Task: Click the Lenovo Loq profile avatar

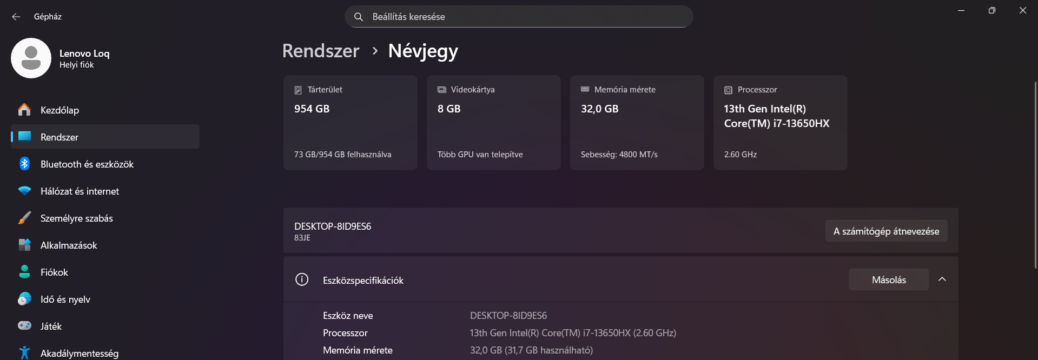Action: point(31,58)
